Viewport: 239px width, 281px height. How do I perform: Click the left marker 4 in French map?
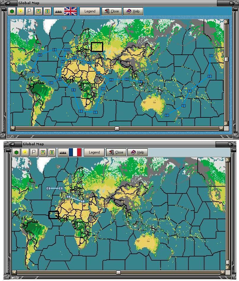[48, 188]
